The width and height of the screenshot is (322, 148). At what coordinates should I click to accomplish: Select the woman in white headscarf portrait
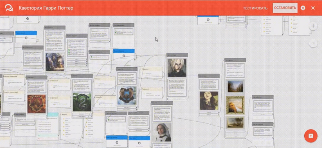point(162,132)
